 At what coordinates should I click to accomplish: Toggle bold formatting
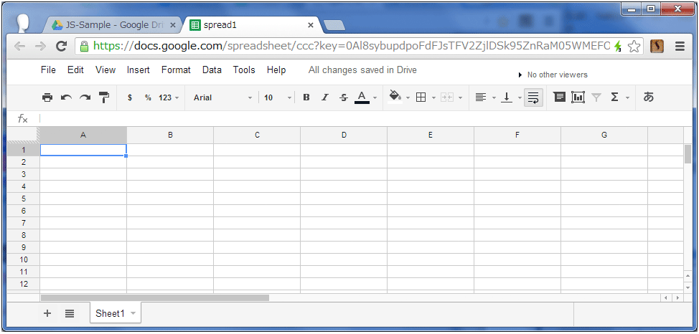[x=306, y=97]
